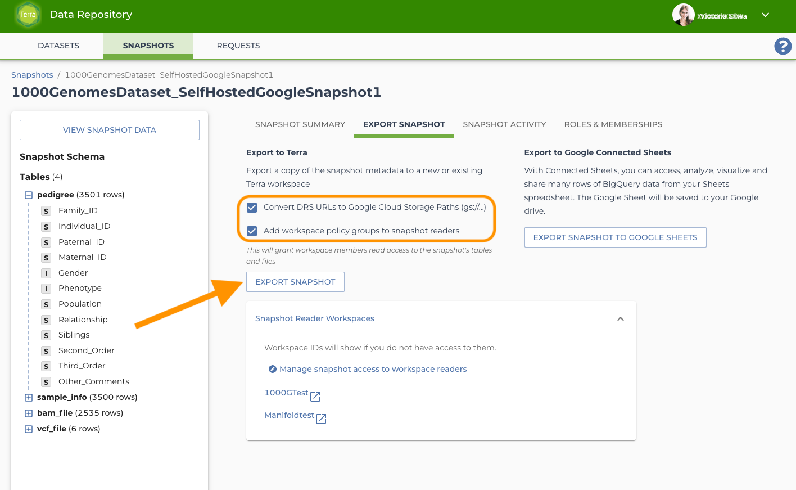Open external link icon next to Manifoldtest
Image resolution: width=796 pixels, height=490 pixels.
click(x=321, y=419)
